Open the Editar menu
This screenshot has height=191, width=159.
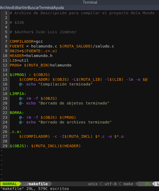17,8
